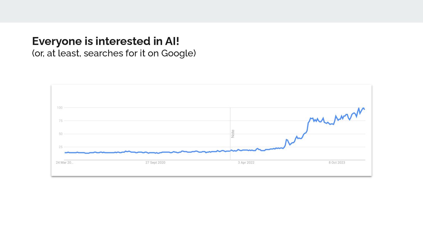Click the chart's x-axis baseline
The image size is (423, 238).
215,160
